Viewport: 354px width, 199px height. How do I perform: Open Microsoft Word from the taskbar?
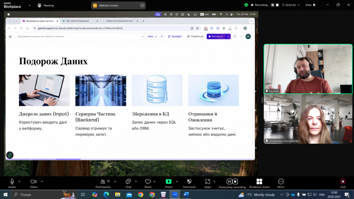(186, 195)
